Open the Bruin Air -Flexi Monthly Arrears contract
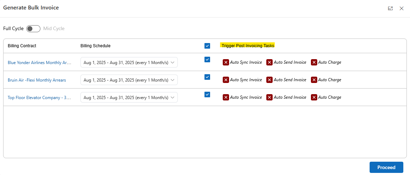Image resolution: width=410 pixels, height=175 pixels. click(x=37, y=80)
